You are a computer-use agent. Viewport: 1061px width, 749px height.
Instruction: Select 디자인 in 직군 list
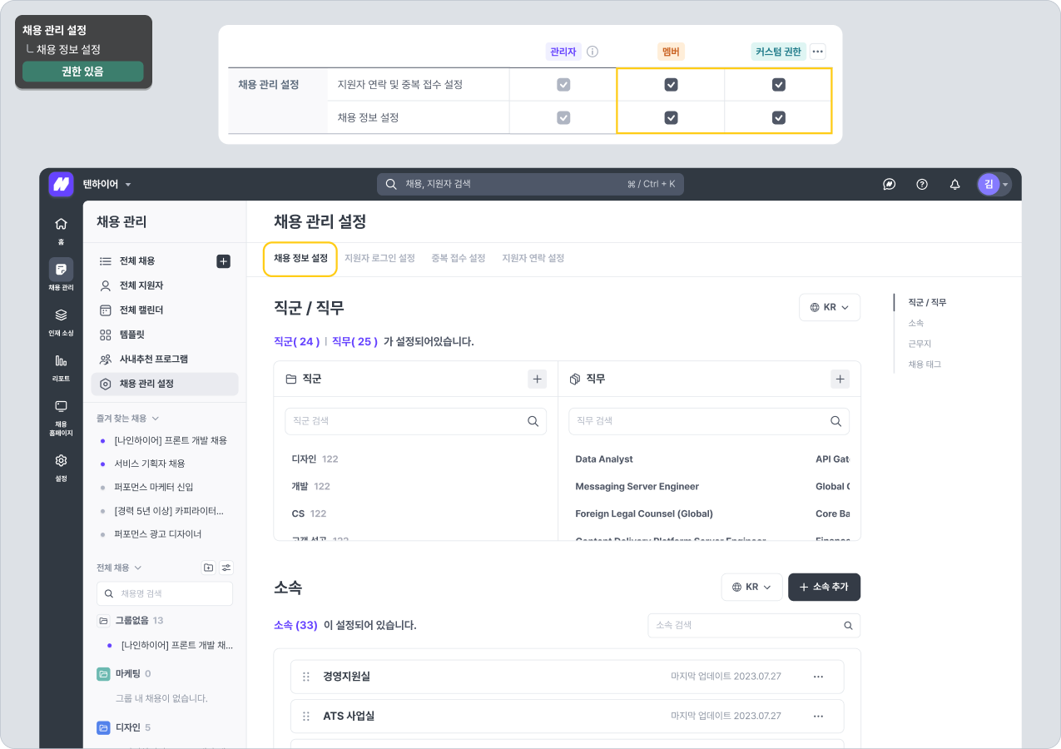[x=304, y=459]
